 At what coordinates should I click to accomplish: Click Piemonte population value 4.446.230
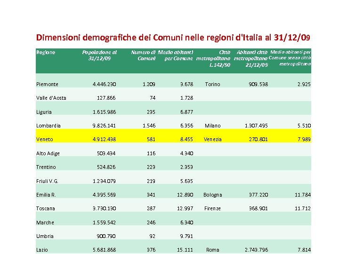104,84
